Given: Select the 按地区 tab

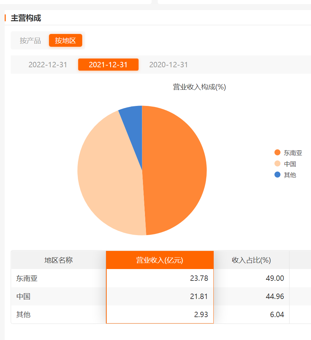Looking at the screenshot, I should [65, 41].
